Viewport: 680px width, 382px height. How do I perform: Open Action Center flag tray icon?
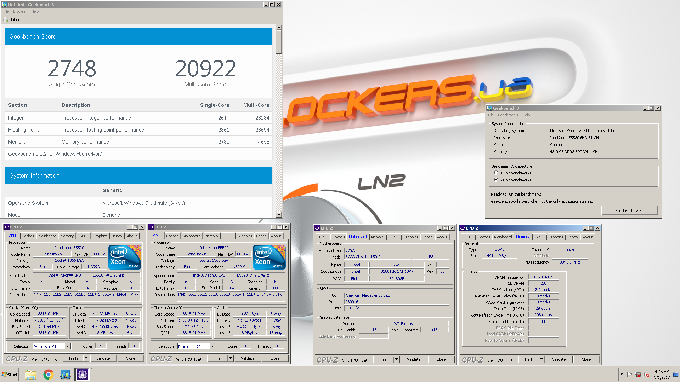pos(629,375)
